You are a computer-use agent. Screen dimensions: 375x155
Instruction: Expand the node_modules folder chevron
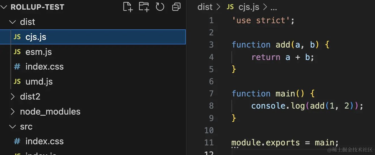tap(12, 112)
